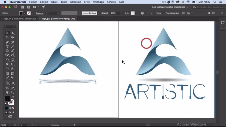Set paint mode to Gradient
The image size is (226, 127).
click(x=10, y=108)
